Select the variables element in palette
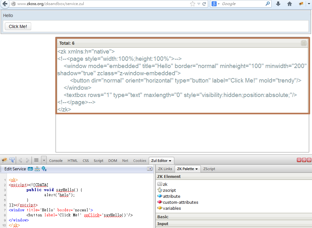Image resolution: width=312 pixels, height=228 pixels. pyautogui.click(x=172, y=208)
